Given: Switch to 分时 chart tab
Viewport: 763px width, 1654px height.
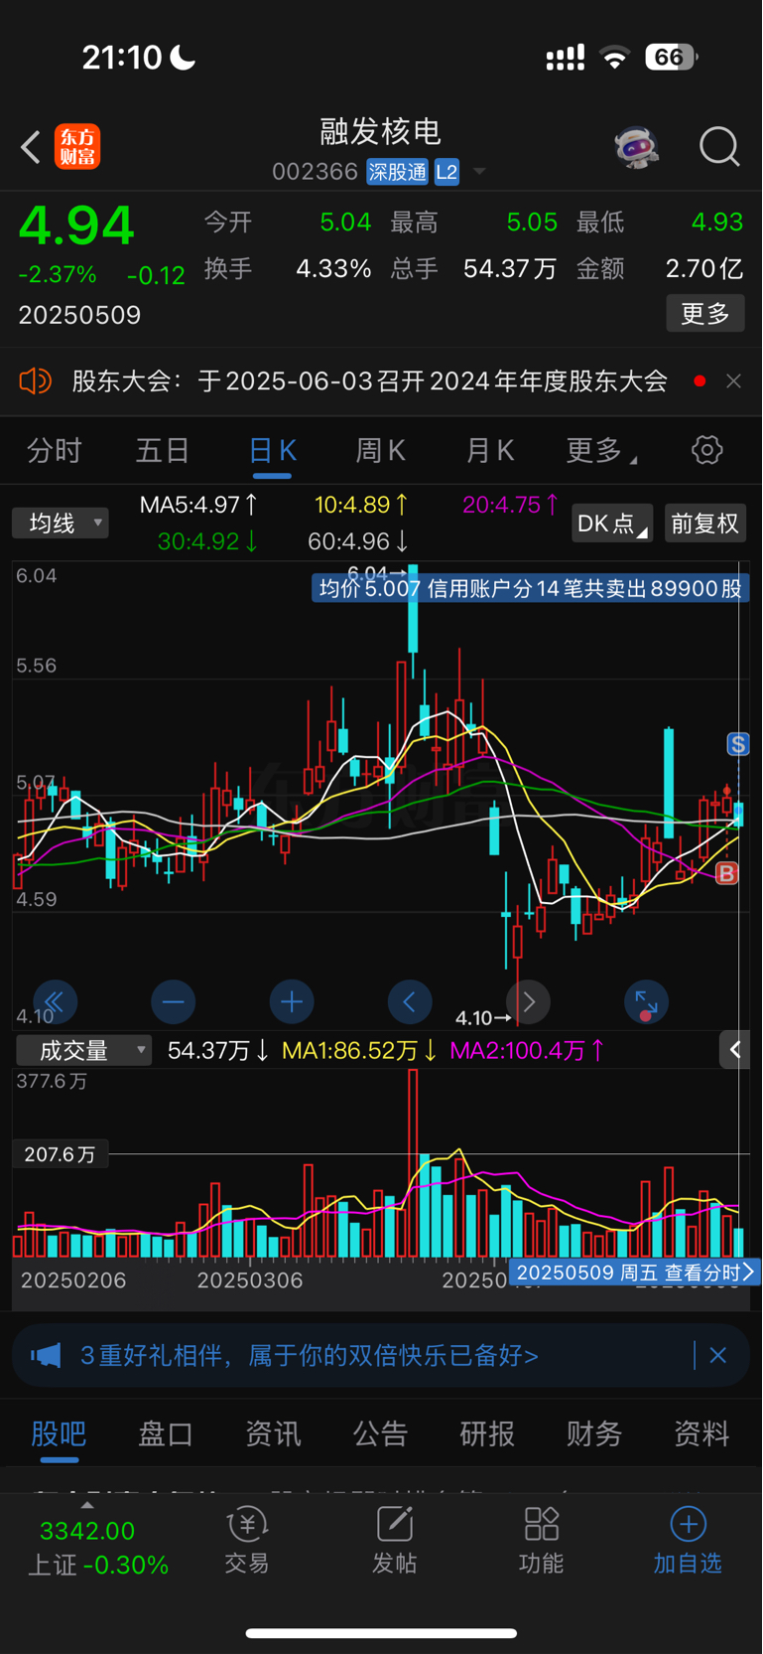Looking at the screenshot, I should [x=54, y=451].
